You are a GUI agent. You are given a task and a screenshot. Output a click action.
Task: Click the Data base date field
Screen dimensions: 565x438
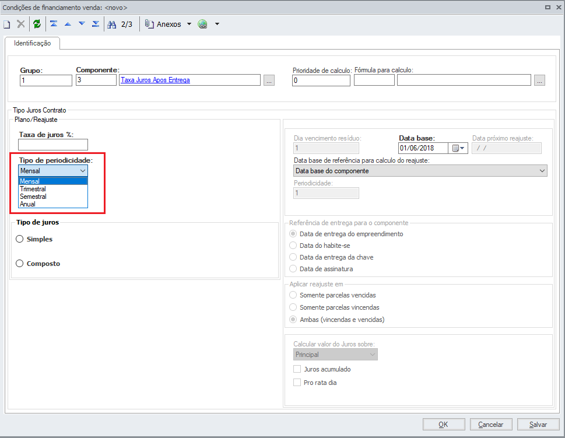[x=423, y=148]
